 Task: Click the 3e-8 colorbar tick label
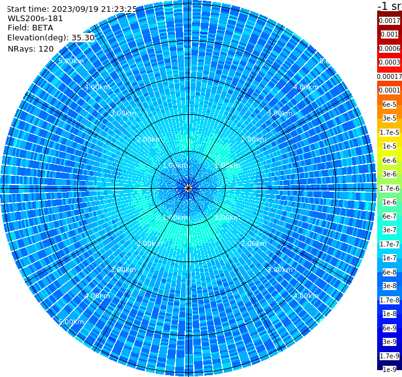(390, 286)
